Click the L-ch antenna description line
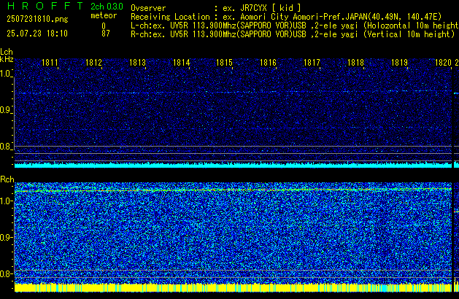 click(295, 26)
